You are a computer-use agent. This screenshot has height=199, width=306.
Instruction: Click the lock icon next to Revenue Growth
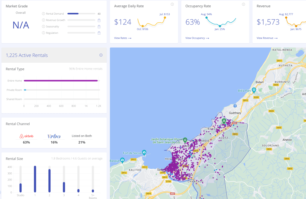[99, 20]
